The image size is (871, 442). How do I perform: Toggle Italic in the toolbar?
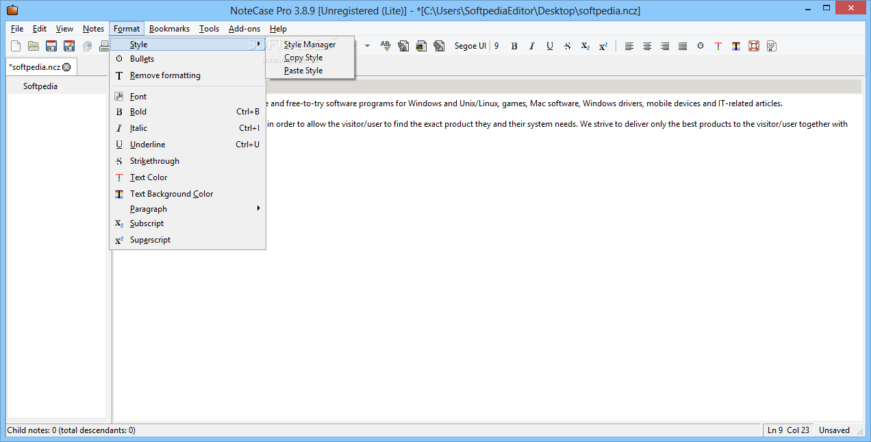[x=532, y=46]
